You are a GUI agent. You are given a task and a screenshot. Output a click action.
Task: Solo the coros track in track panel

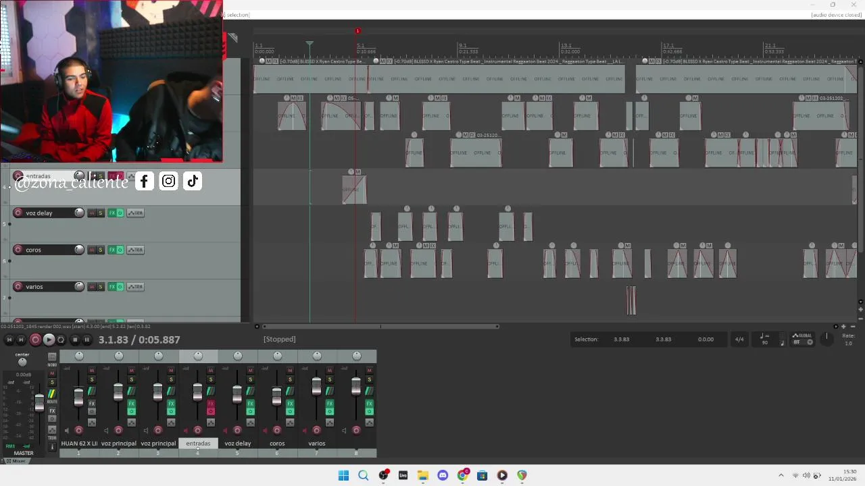(101, 250)
